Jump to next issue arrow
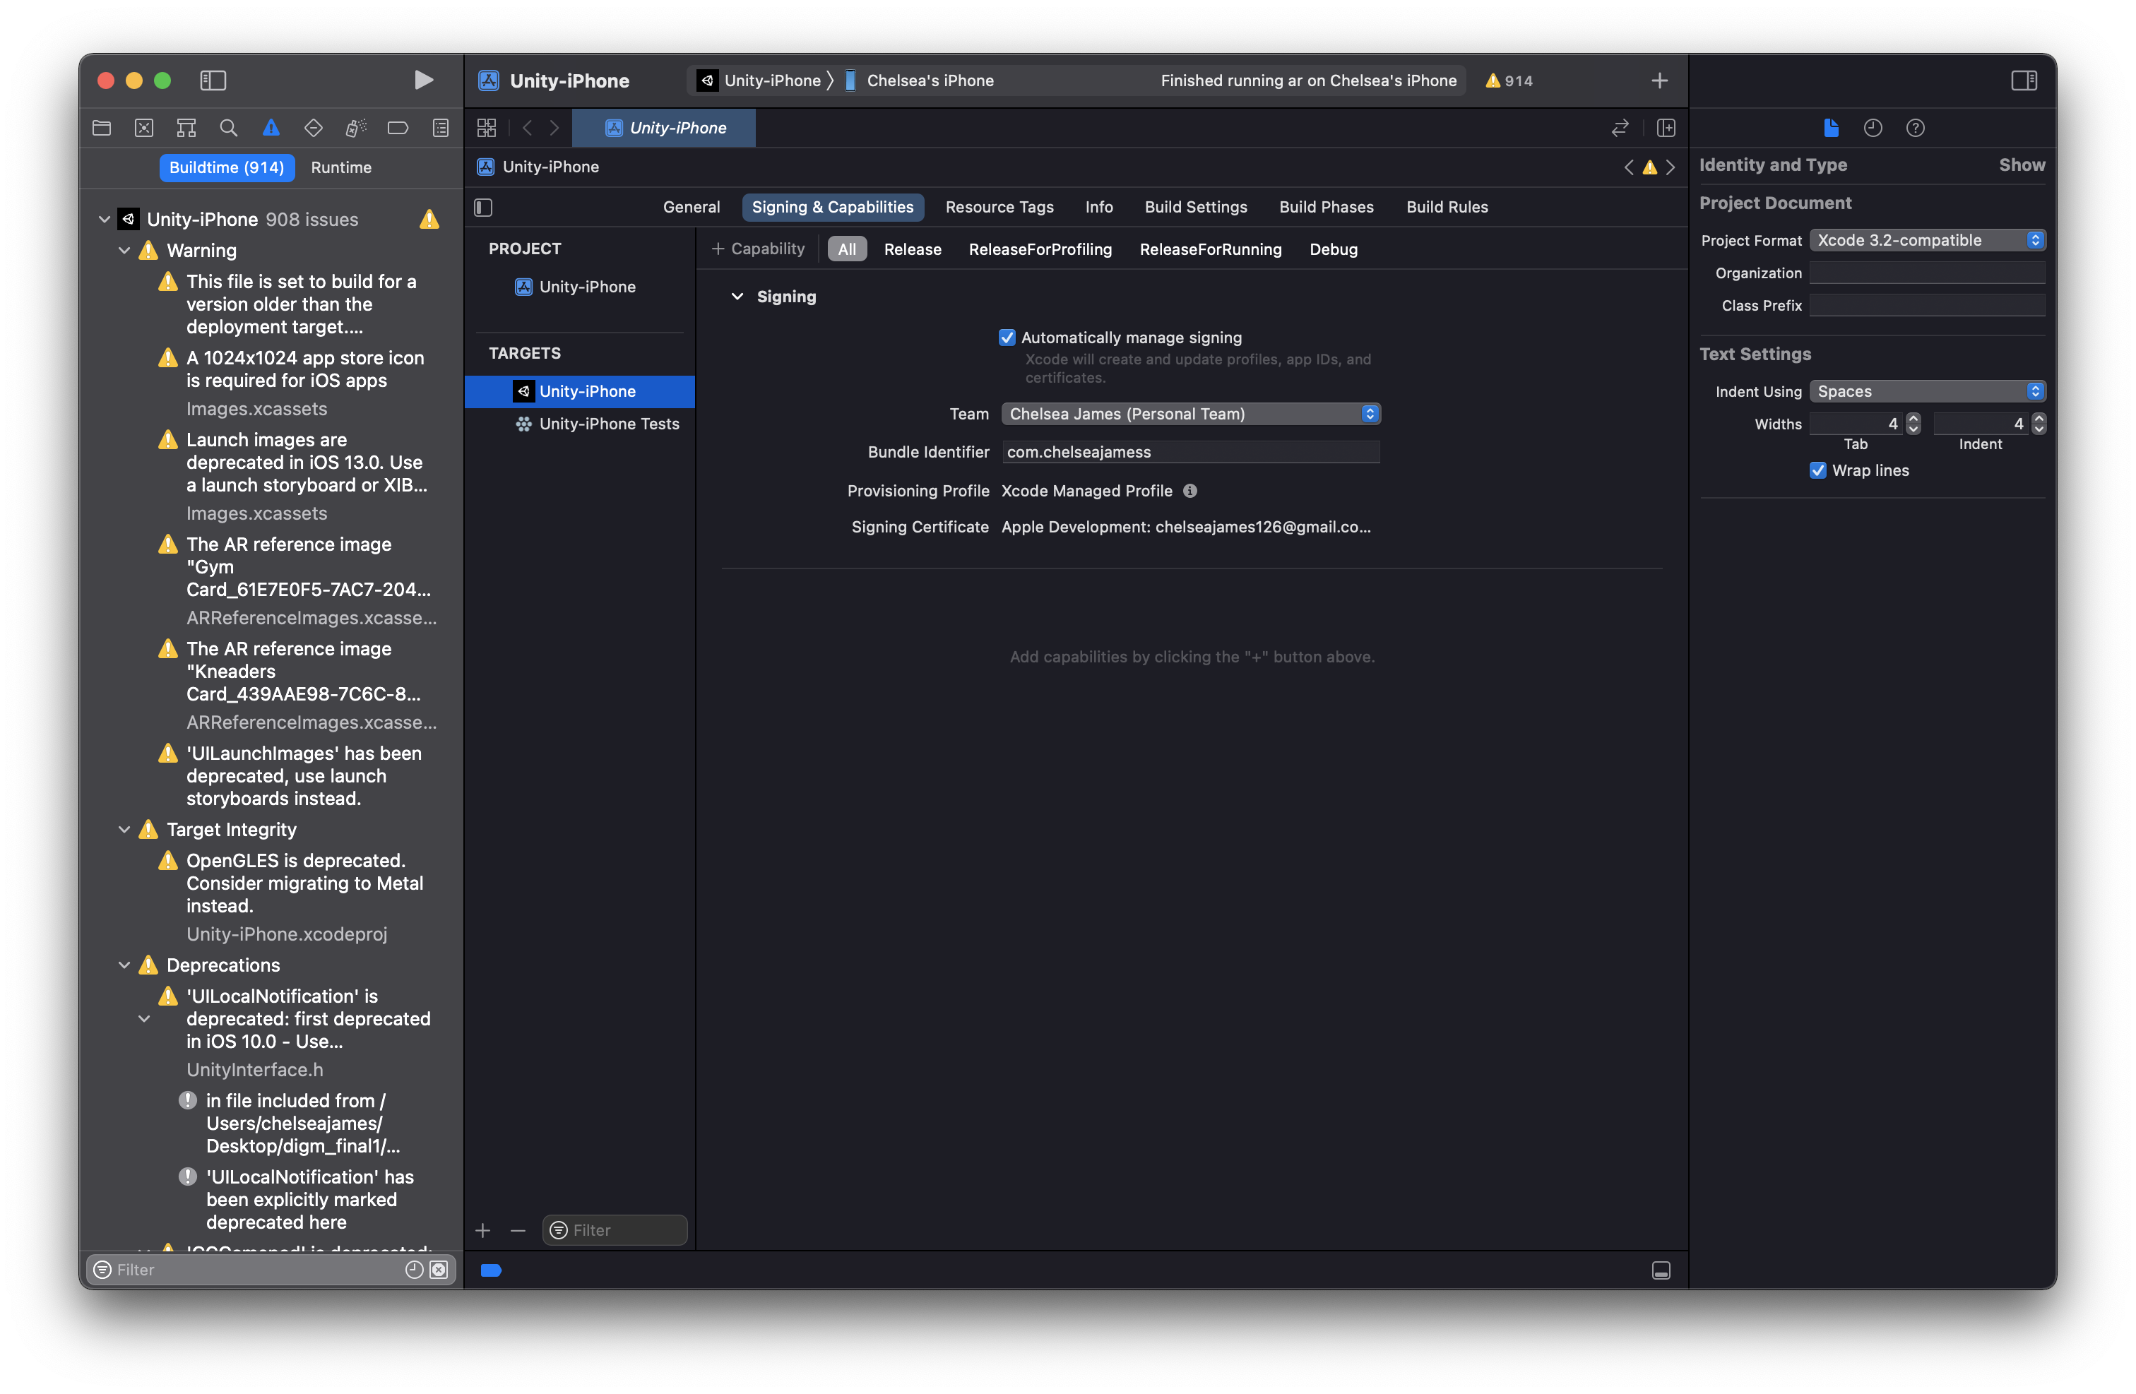 click(x=1671, y=168)
